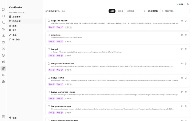The image size is (192, 121).
Task: Open folder for baoyu-cover-image skill
Action: pos(182,106)
